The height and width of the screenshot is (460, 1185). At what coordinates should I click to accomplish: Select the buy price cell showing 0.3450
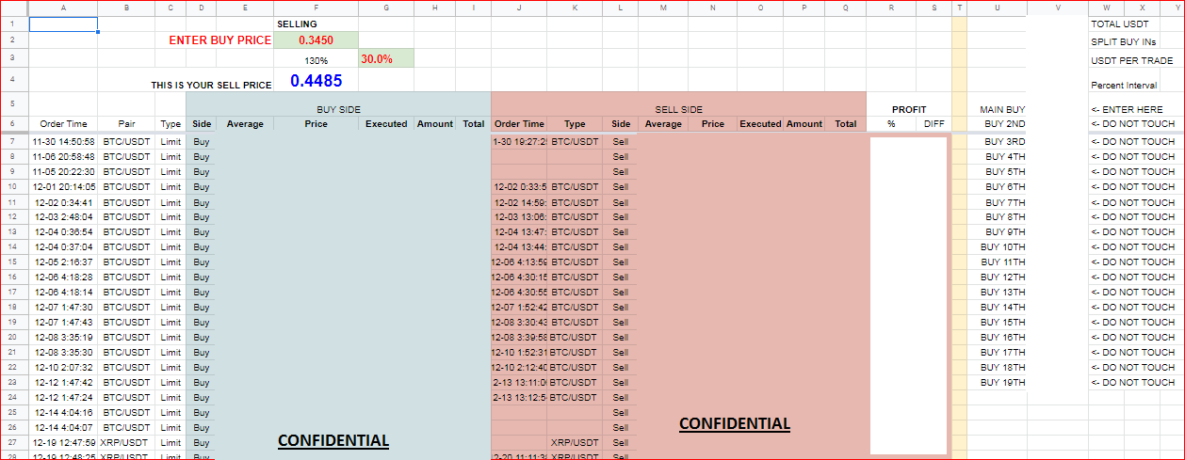tap(316, 40)
